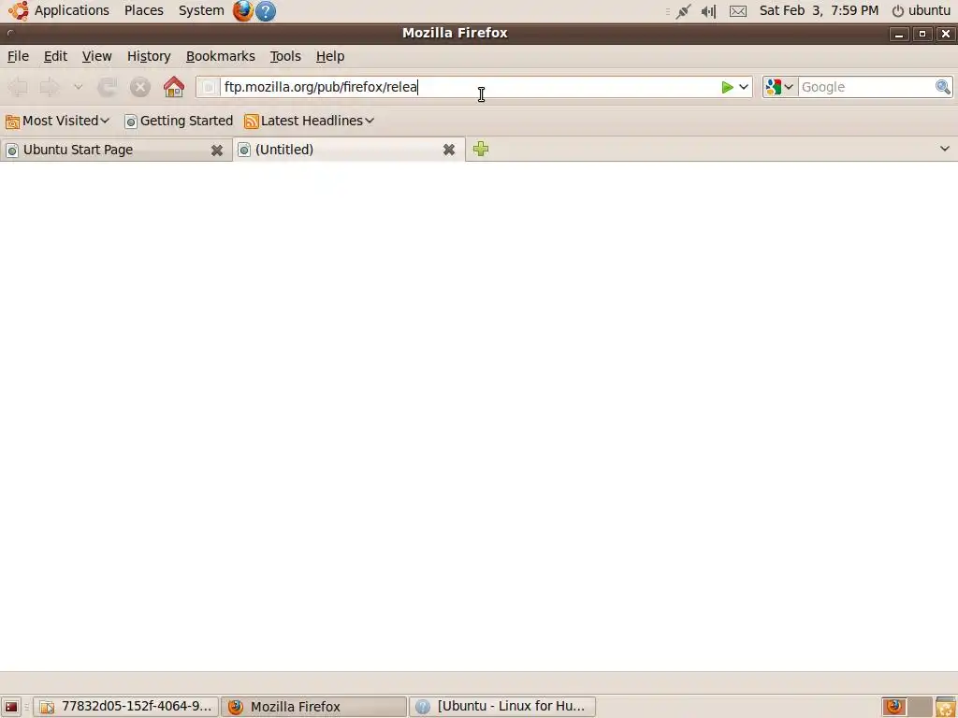This screenshot has height=718, width=958.
Task: Open the System menu in top panel
Action: pyautogui.click(x=201, y=10)
